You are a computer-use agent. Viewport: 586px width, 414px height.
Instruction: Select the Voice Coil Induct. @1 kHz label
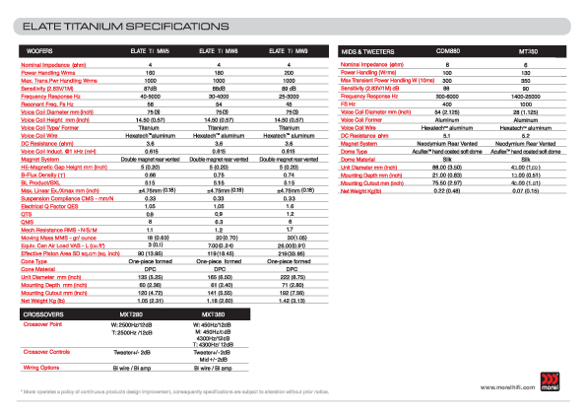(x=59, y=152)
